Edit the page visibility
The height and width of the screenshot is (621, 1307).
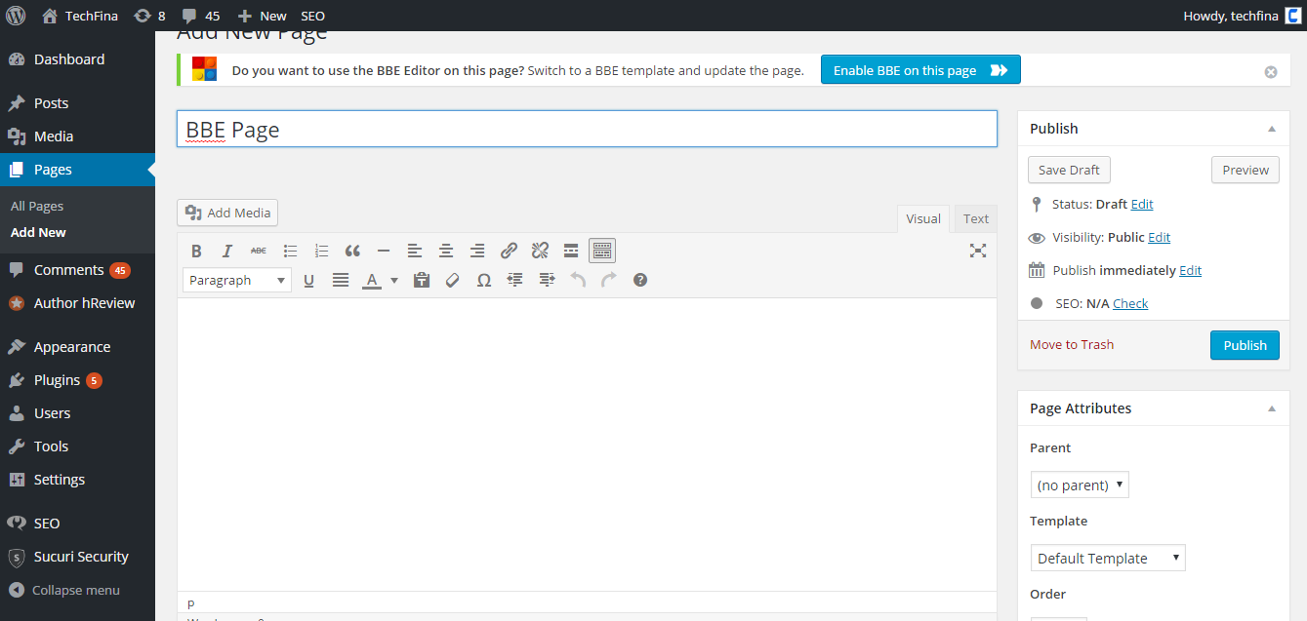[x=1159, y=238]
